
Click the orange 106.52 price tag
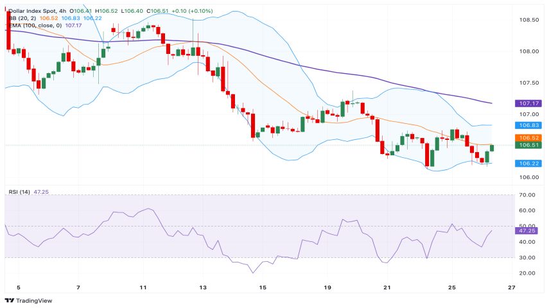528,138
